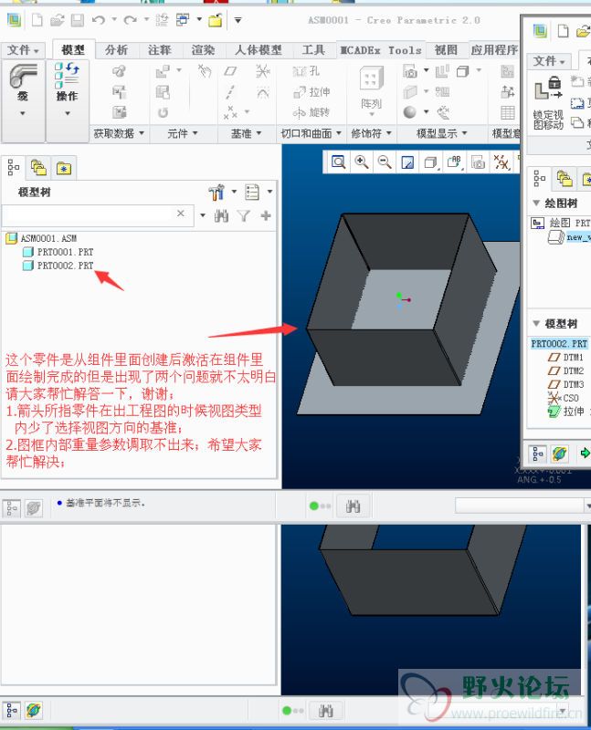Viewport: 591px width, 730px height.
Task: Click the Refit view icon in graphics toolbar
Action: pyautogui.click(x=338, y=162)
